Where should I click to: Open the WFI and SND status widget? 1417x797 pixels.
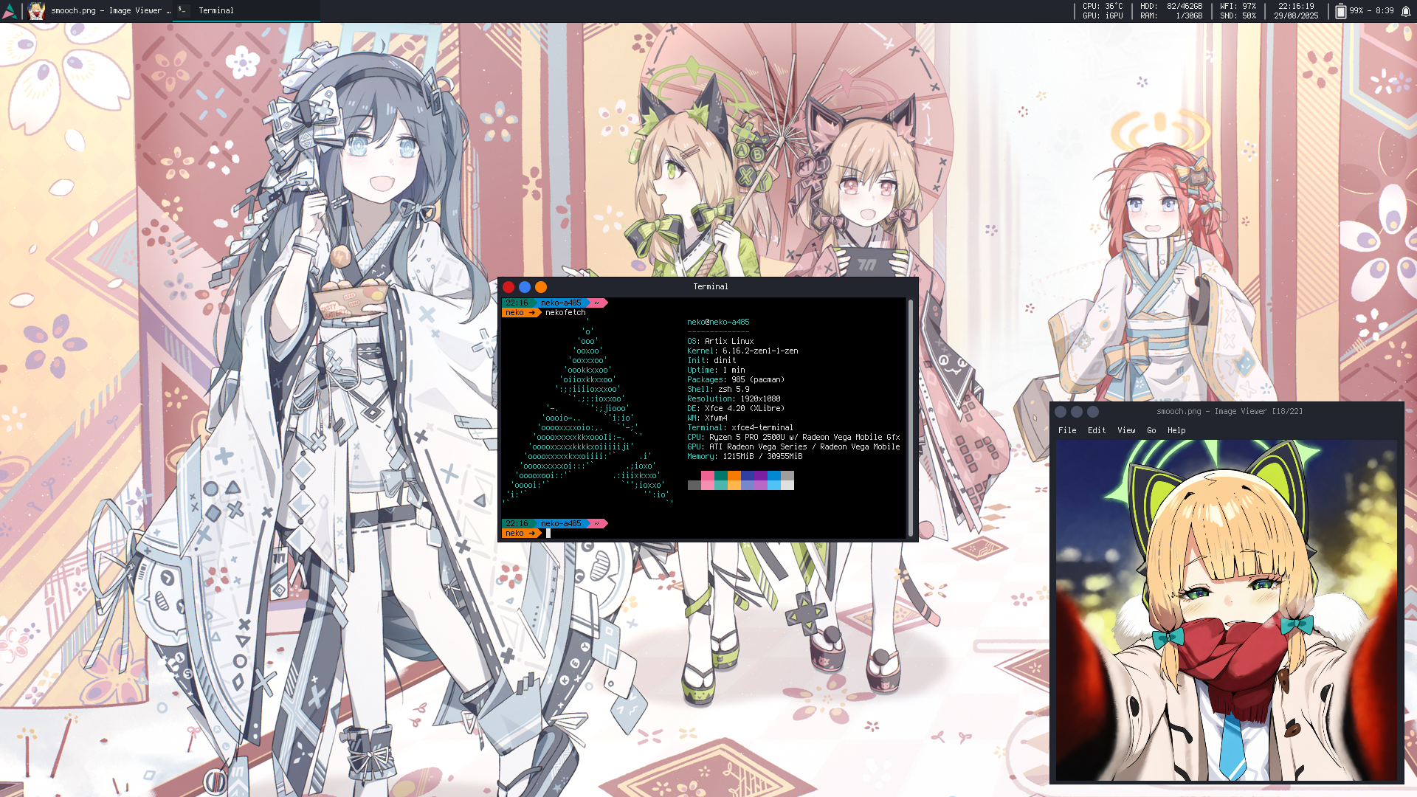coord(1238,11)
